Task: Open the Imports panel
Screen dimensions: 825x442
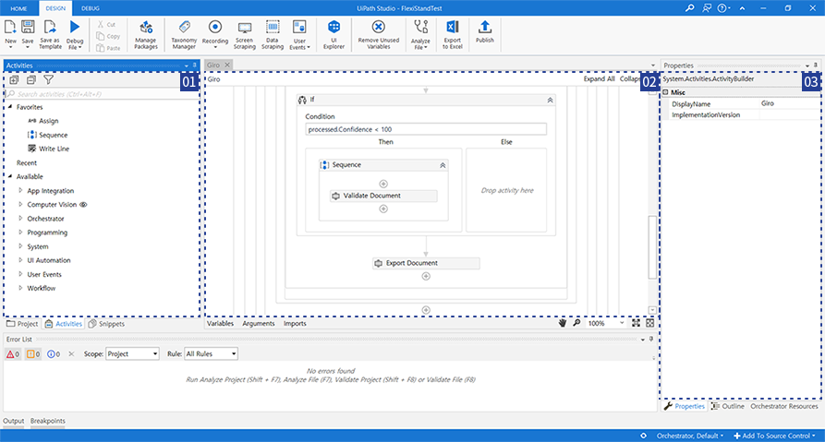Action: [295, 323]
